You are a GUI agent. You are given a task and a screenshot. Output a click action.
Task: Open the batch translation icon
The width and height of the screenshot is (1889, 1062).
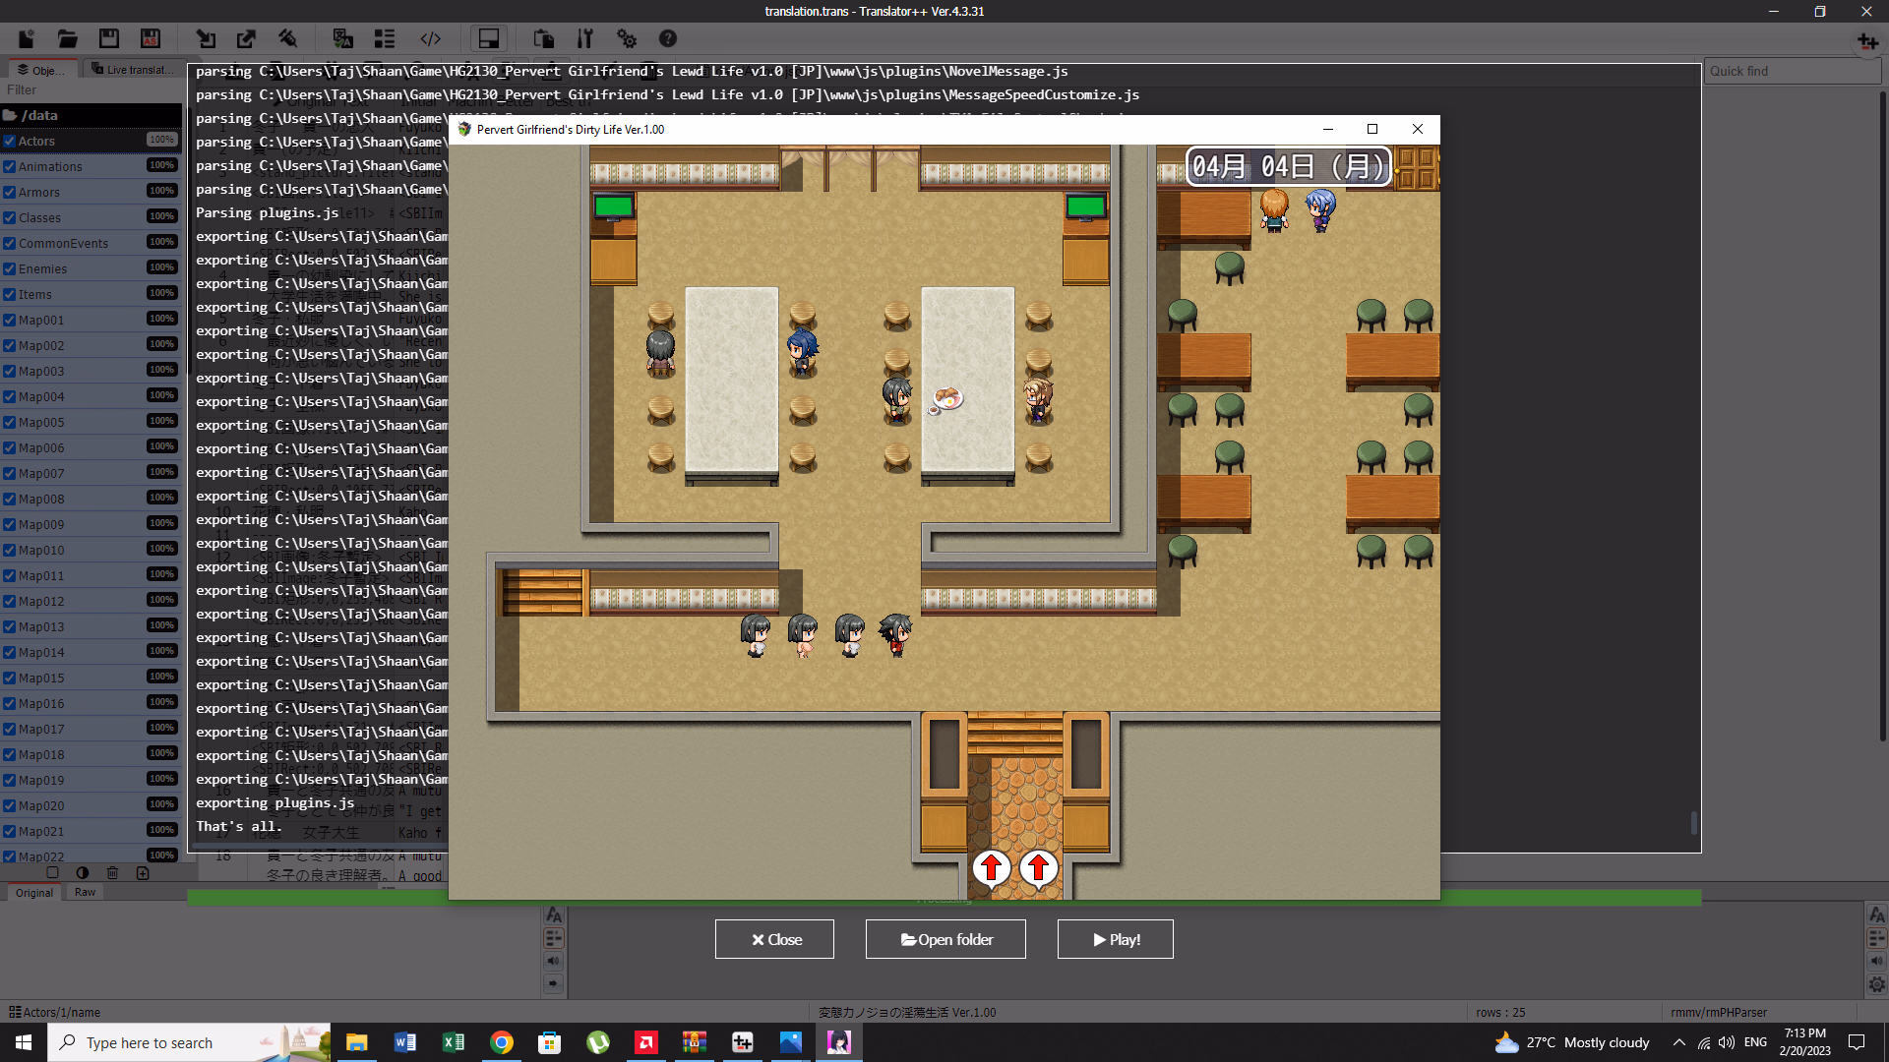coord(342,39)
